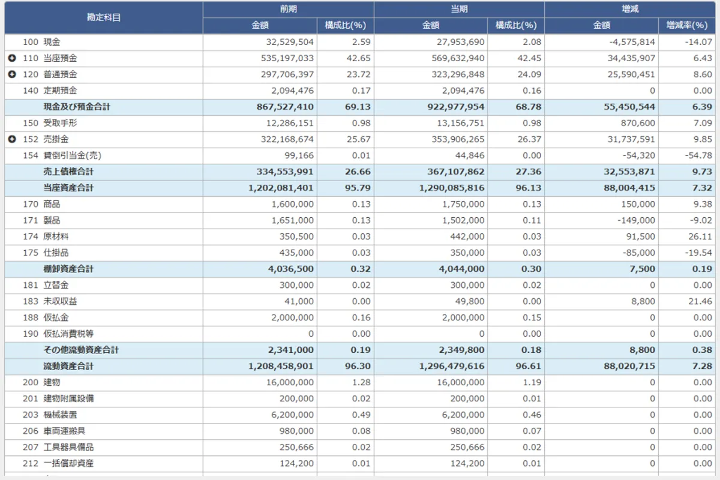Viewport: 720px width, 480px height.
Task: Click the 勘定科目 column header
Action: 104,17
